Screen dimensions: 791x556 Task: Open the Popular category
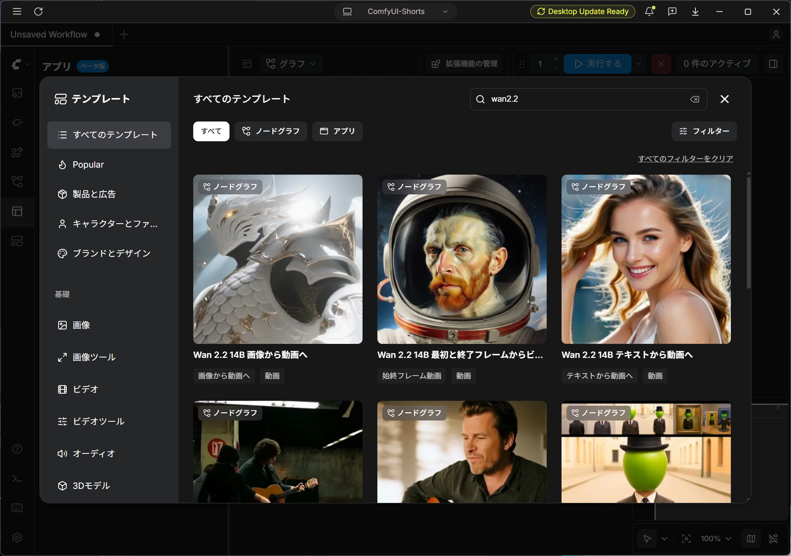(109, 165)
